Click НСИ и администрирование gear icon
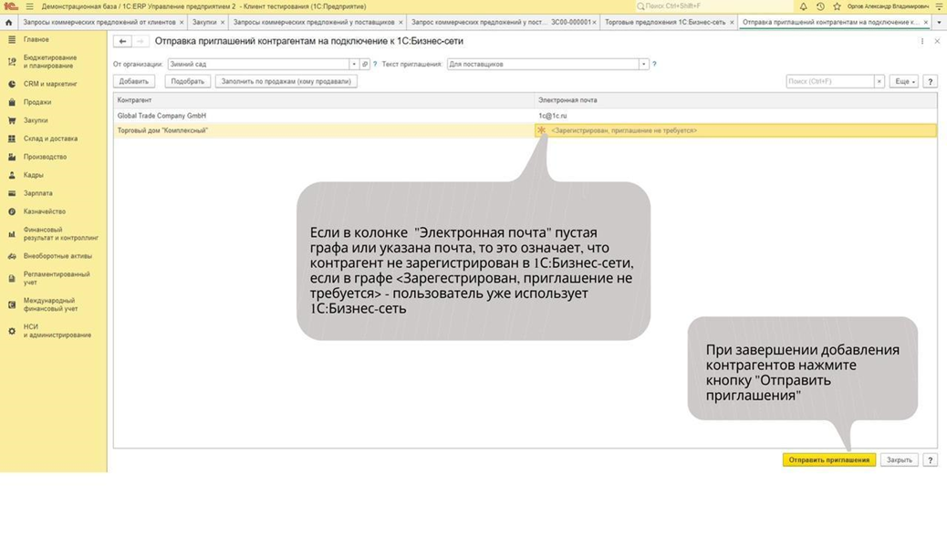 pyautogui.click(x=12, y=331)
